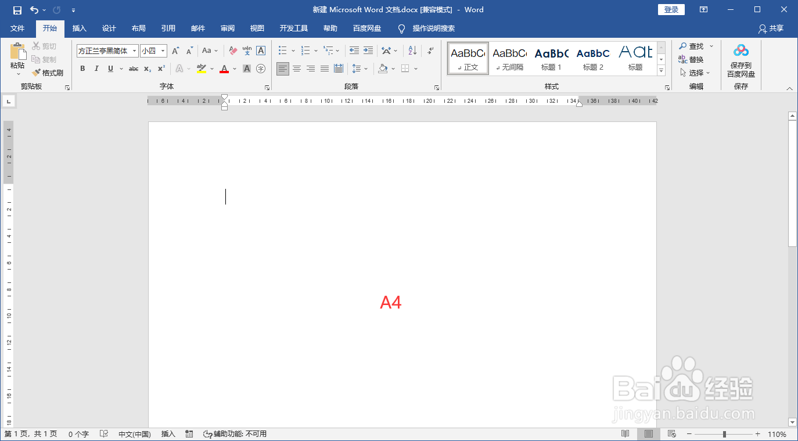
Task: Toggle center text alignment
Action: (x=297, y=69)
